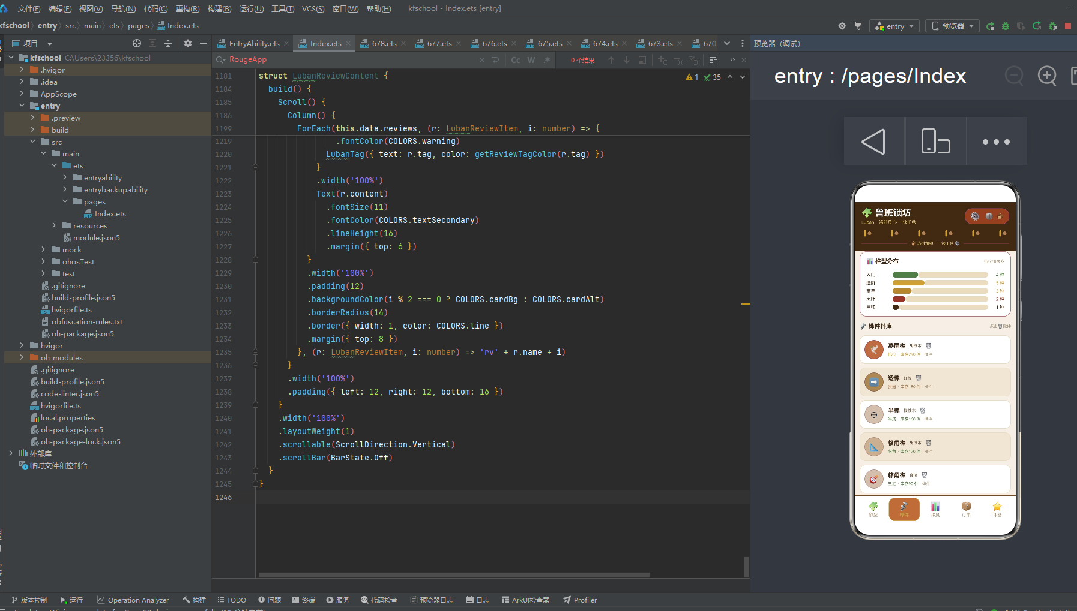This screenshot has height=611, width=1077.
Task: Toggle fold marker at line 1245
Action: (x=255, y=484)
